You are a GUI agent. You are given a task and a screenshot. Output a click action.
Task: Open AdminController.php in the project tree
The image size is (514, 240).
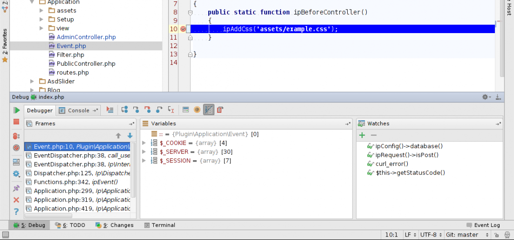(86, 37)
